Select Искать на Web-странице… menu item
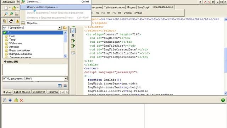 point(56,7)
